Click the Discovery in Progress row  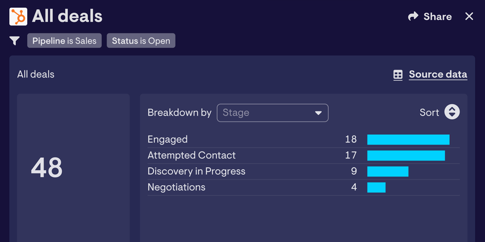[304, 172]
